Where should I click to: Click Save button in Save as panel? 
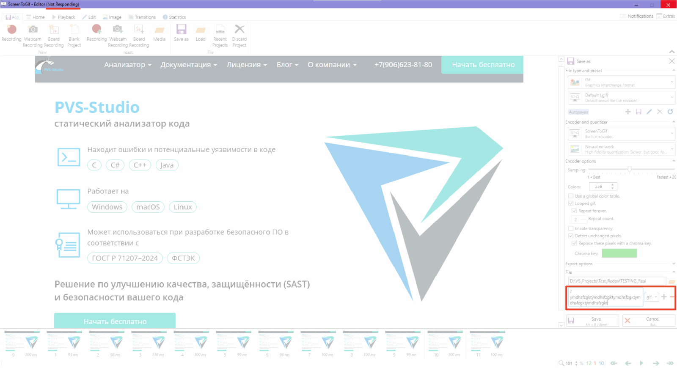[592, 321]
